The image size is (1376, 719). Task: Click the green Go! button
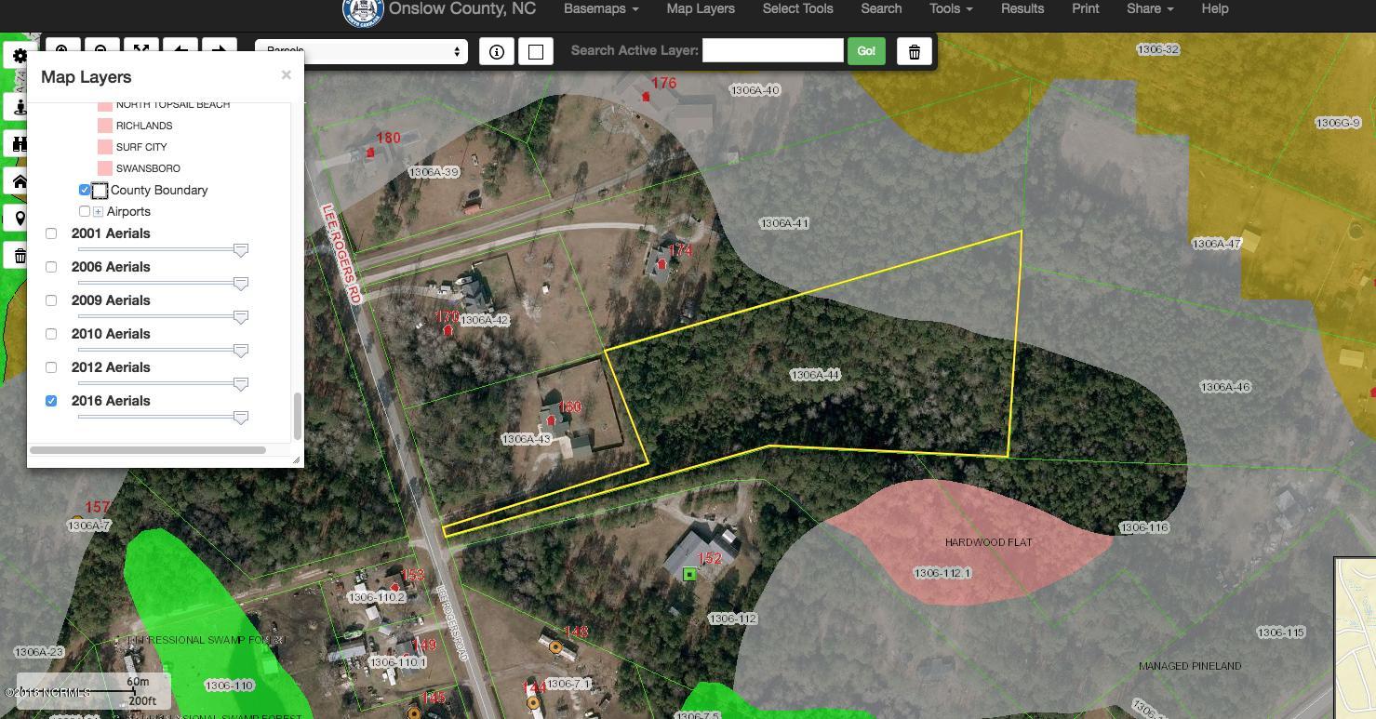pyautogui.click(x=866, y=51)
